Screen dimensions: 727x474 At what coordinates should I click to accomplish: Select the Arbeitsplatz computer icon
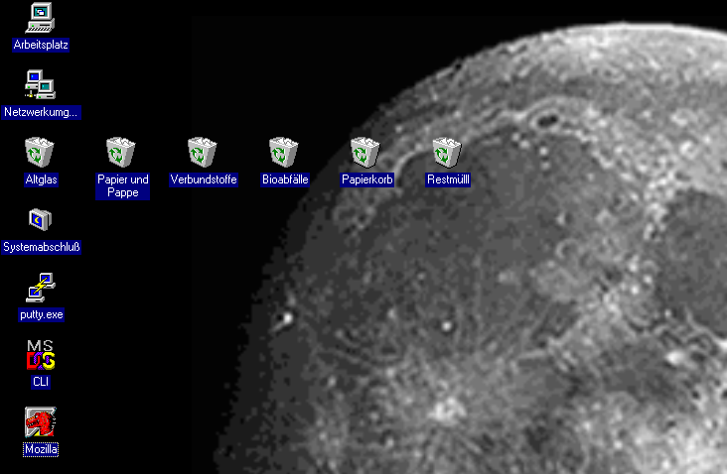pyautogui.click(x=41, y=17)
